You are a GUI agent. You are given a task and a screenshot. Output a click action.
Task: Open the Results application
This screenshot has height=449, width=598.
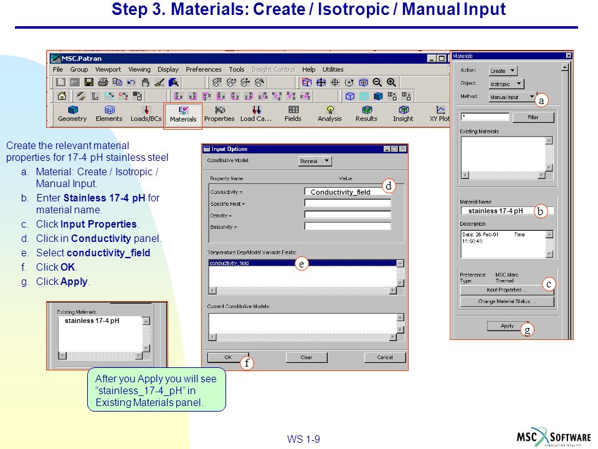pos(366,113)
